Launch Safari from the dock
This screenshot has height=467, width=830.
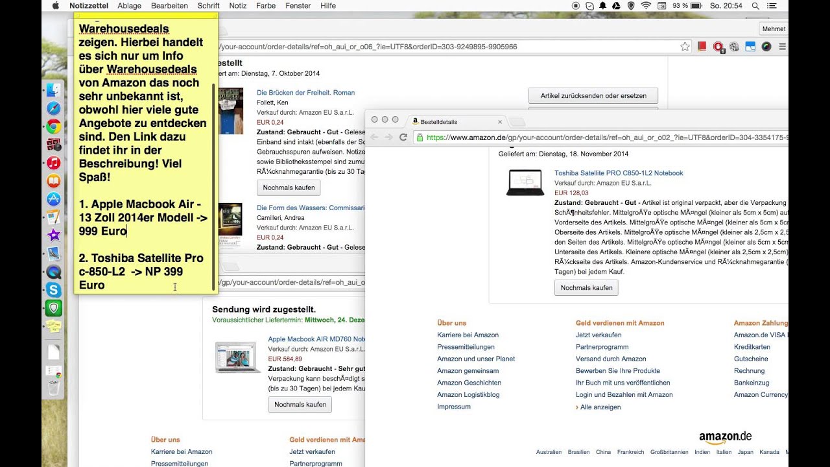pos(54,108)
